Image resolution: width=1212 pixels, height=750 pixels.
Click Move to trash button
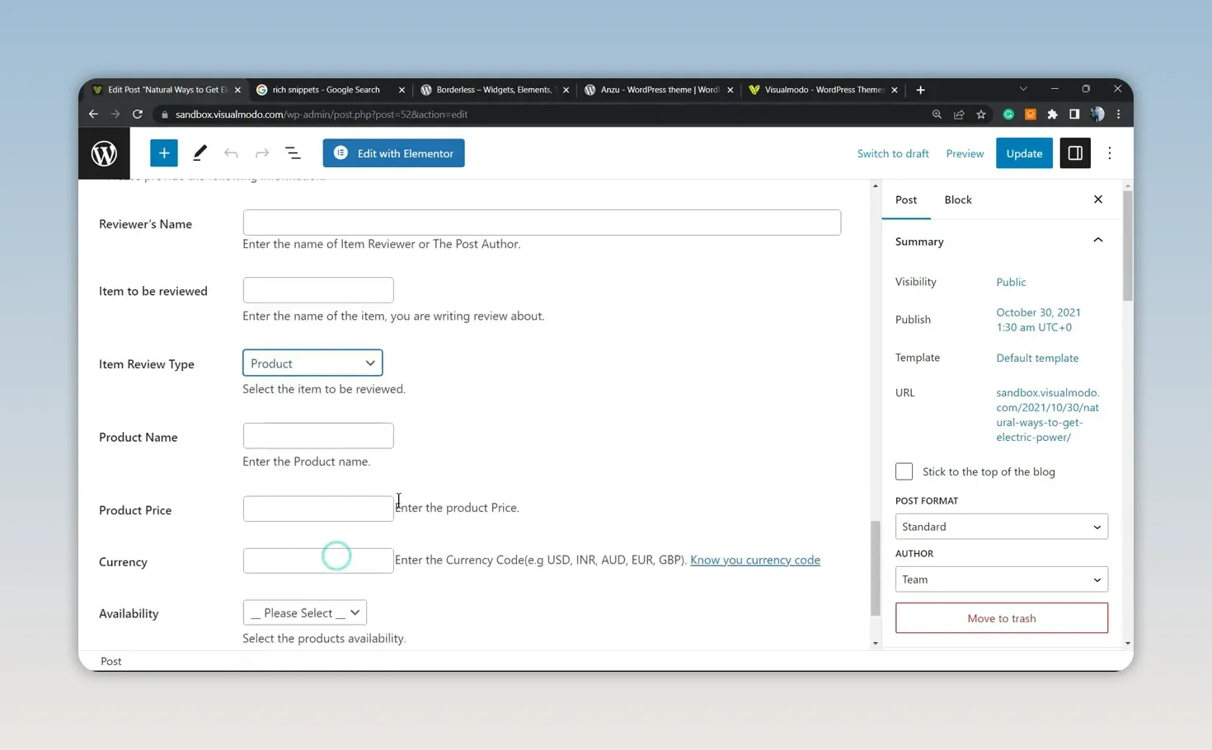(x=1002, y=618)
